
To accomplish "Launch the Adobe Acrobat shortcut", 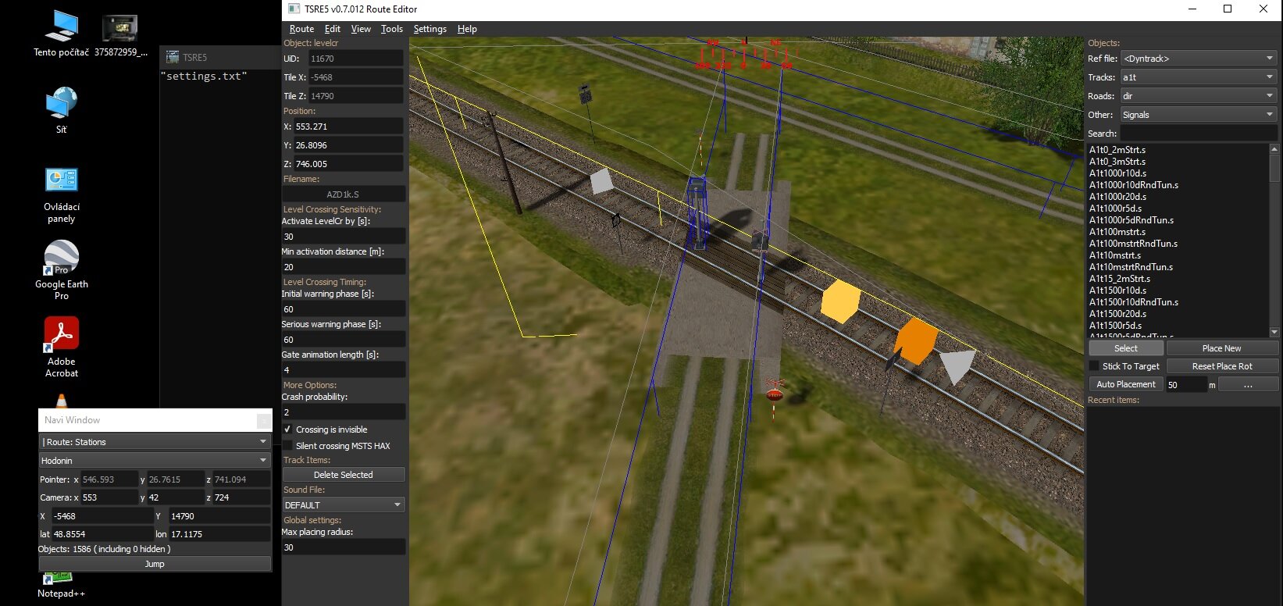I will 61,348.
